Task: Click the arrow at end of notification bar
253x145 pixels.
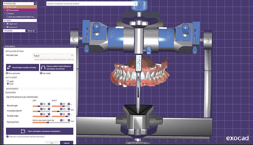Action: coord(135,4)
